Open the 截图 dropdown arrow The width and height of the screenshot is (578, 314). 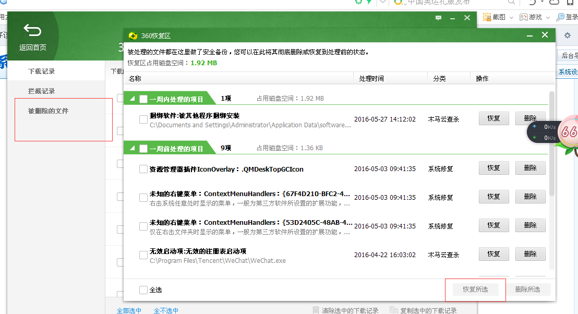coord(511,17)
